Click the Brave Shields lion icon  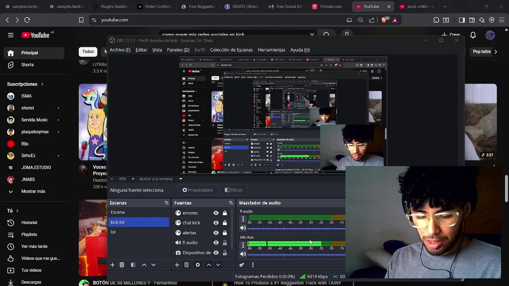384,20
